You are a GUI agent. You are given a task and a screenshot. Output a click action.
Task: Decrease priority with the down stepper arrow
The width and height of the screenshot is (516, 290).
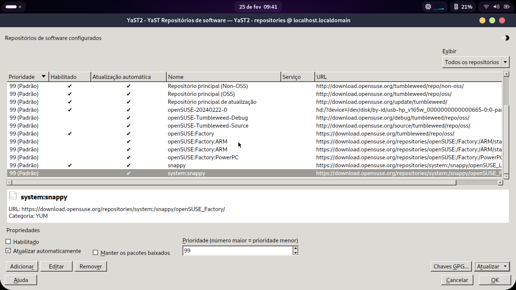(295, 253)
